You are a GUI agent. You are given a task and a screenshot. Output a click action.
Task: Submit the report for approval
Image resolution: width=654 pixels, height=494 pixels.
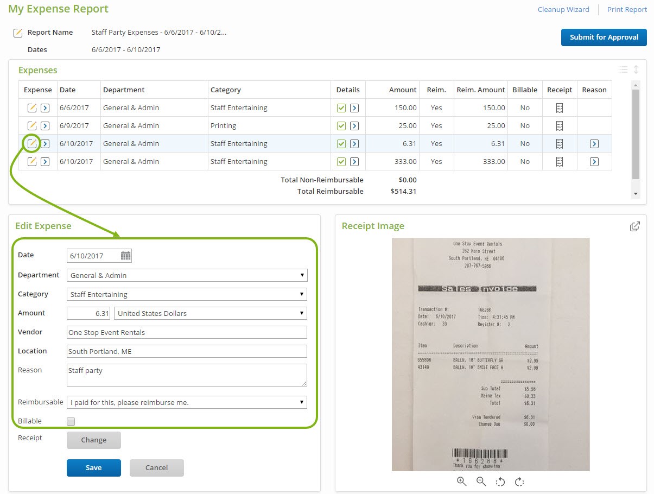(604, 37)
